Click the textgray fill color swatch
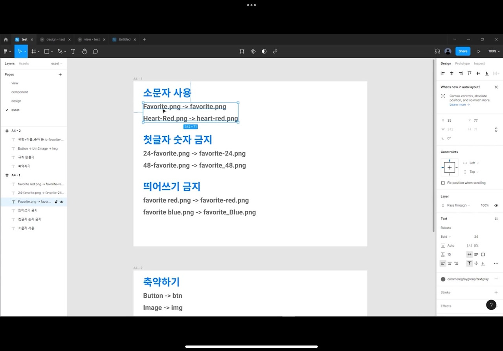The height and width of the screenshot is (351, 503). pyautogui.click(x=443, y=279)
